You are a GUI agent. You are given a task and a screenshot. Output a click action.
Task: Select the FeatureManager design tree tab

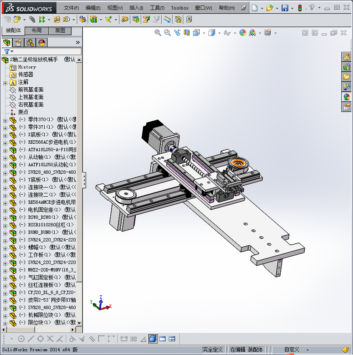tap(7, 43)
